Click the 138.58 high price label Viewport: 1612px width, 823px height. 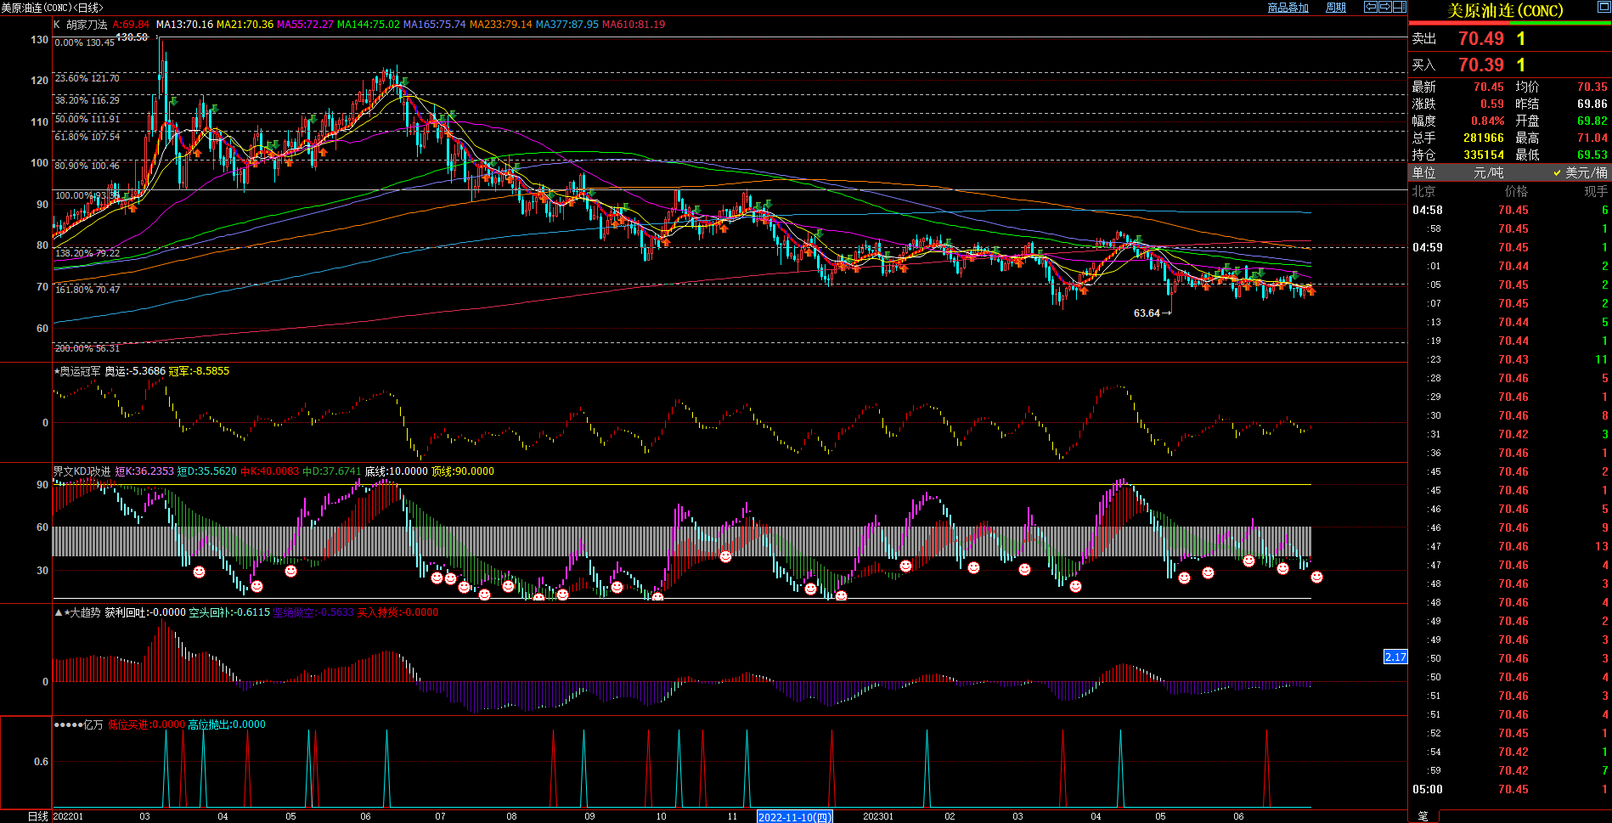tap(132, 37)
